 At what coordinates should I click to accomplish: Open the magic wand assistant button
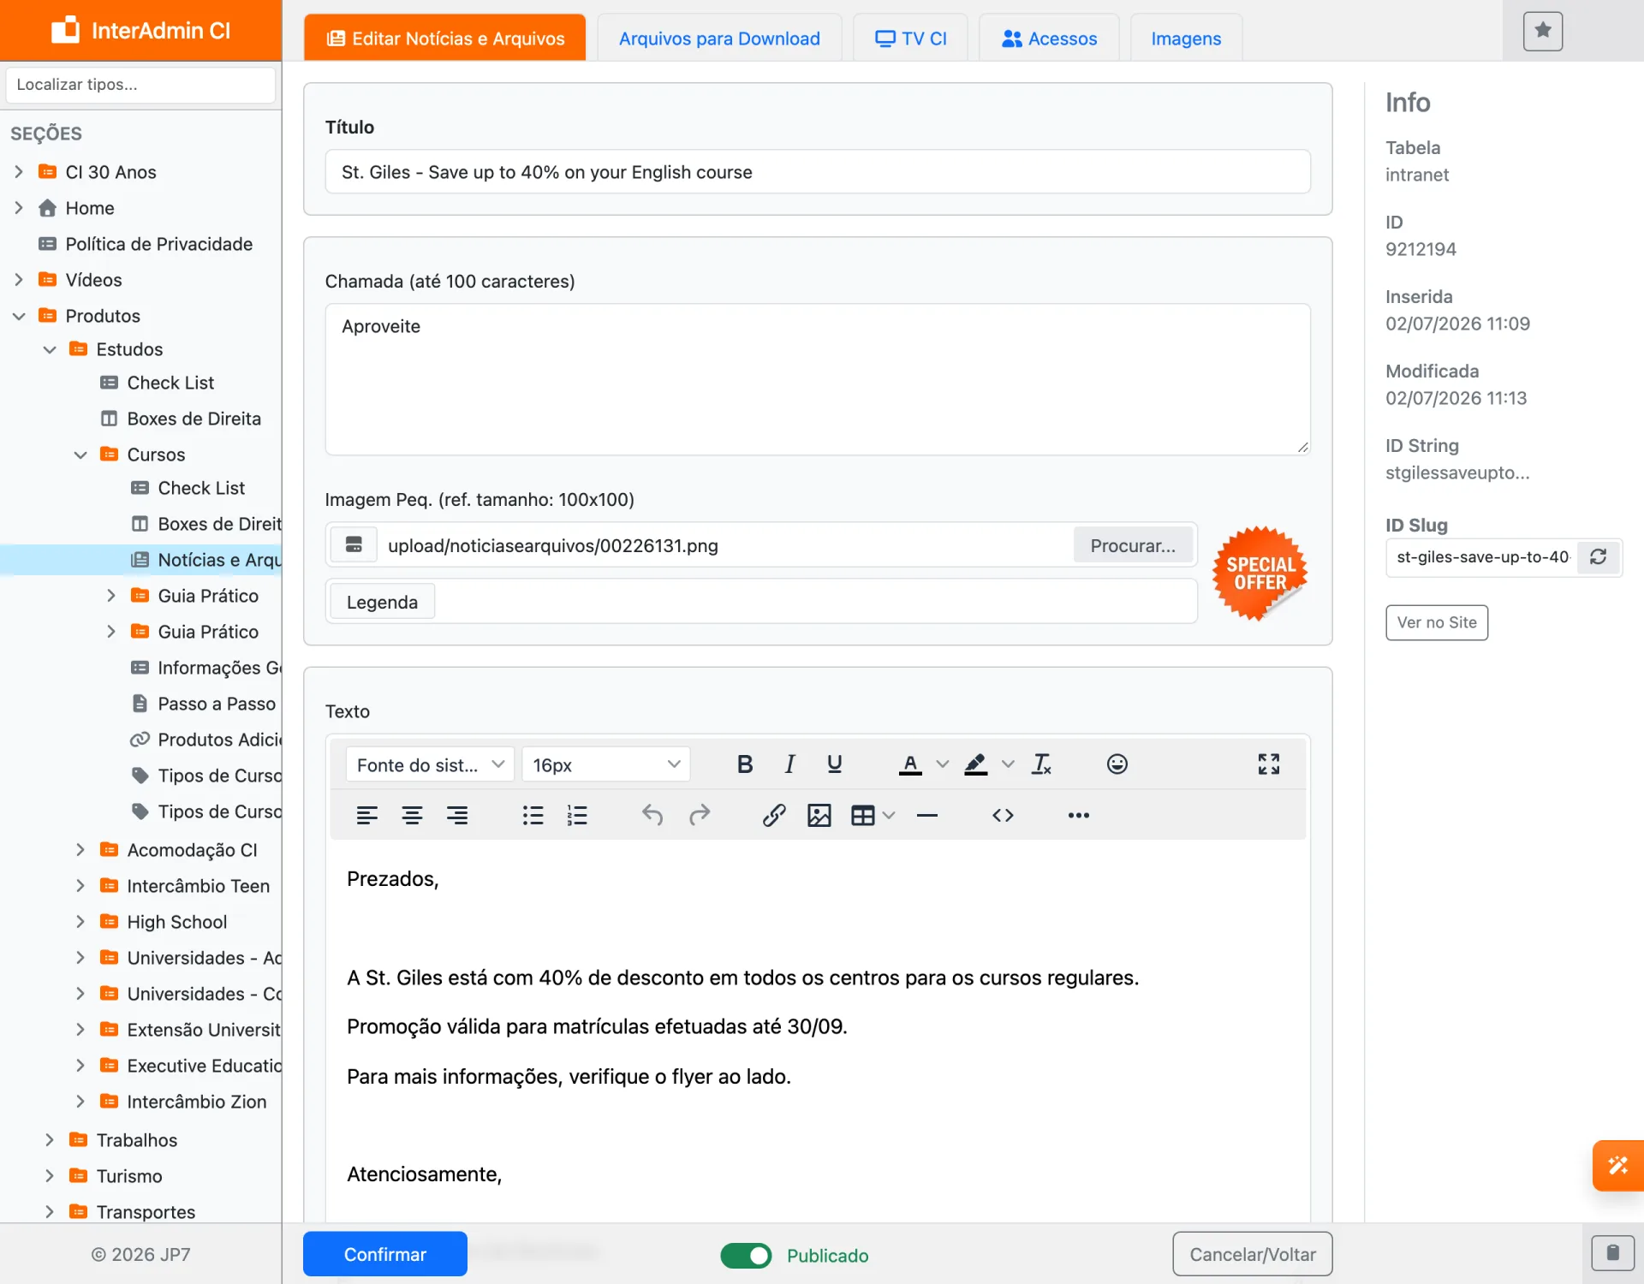(x=1617, y=1165)
